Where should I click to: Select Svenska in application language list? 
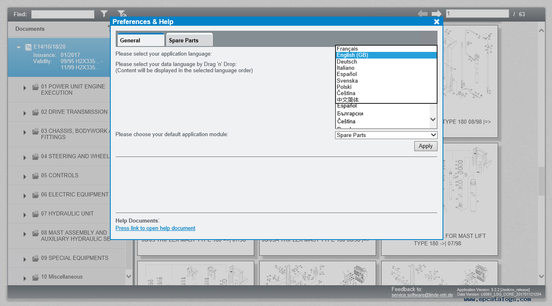tap(347, 81)
